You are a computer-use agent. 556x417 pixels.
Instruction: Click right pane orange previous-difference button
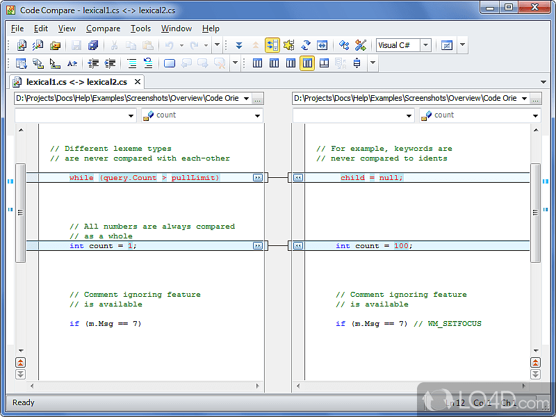(535, 362)
